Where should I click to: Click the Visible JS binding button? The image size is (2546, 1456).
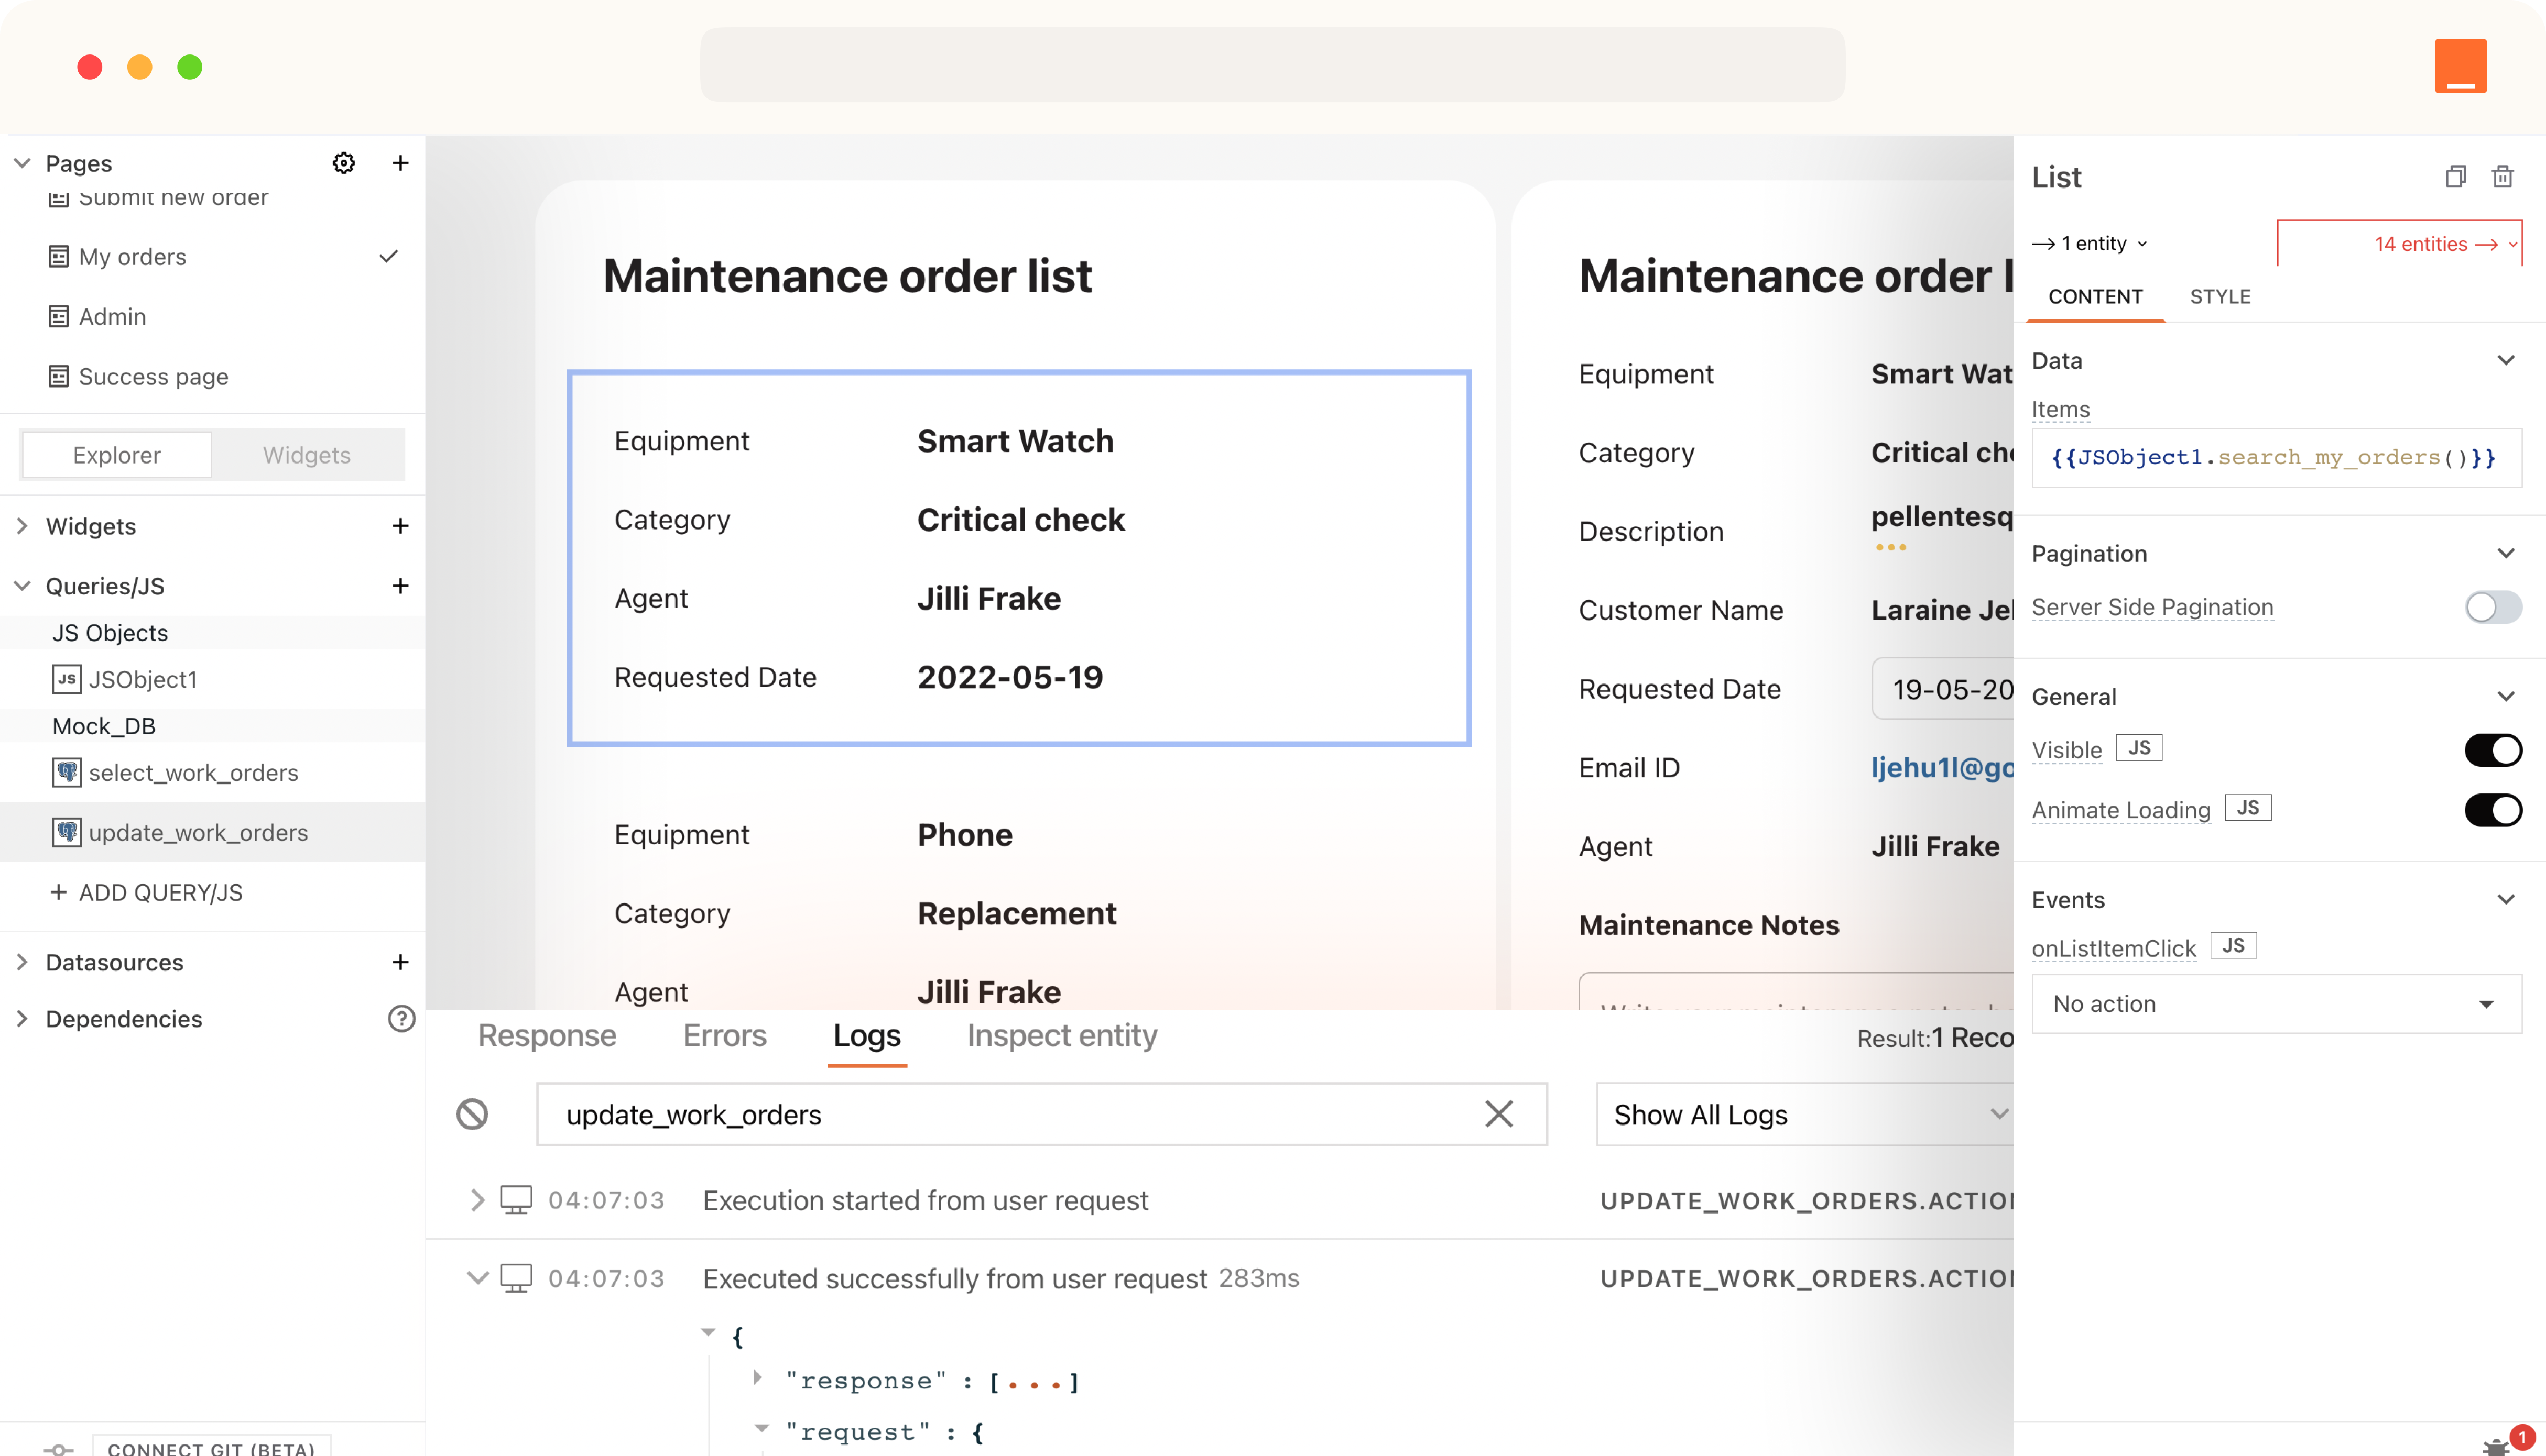tap(2139, 748)
